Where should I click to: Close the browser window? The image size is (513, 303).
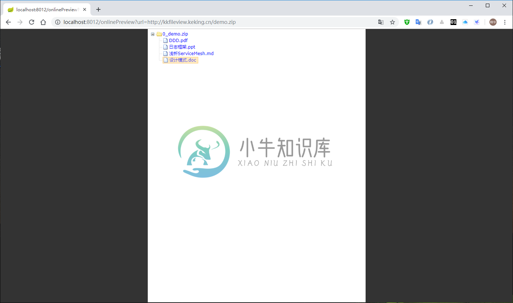click(x=504, y=5)
